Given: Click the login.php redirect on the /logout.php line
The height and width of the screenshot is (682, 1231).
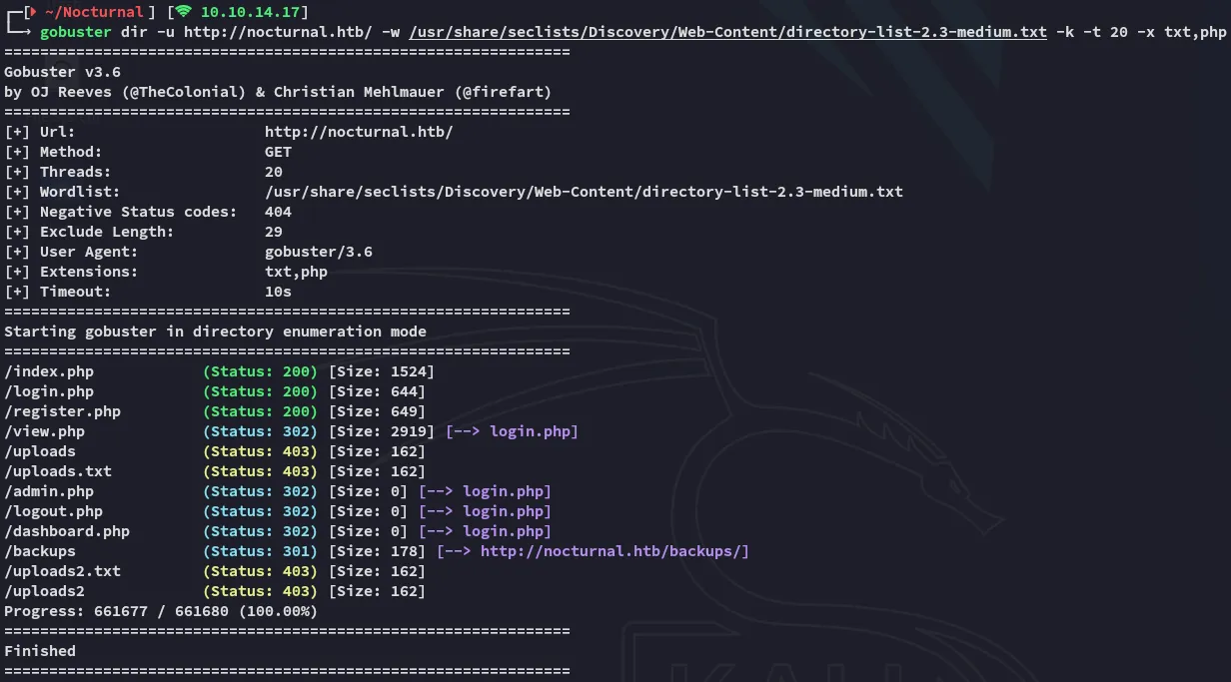Looking at the screenshot, I should tap(507, 511).
